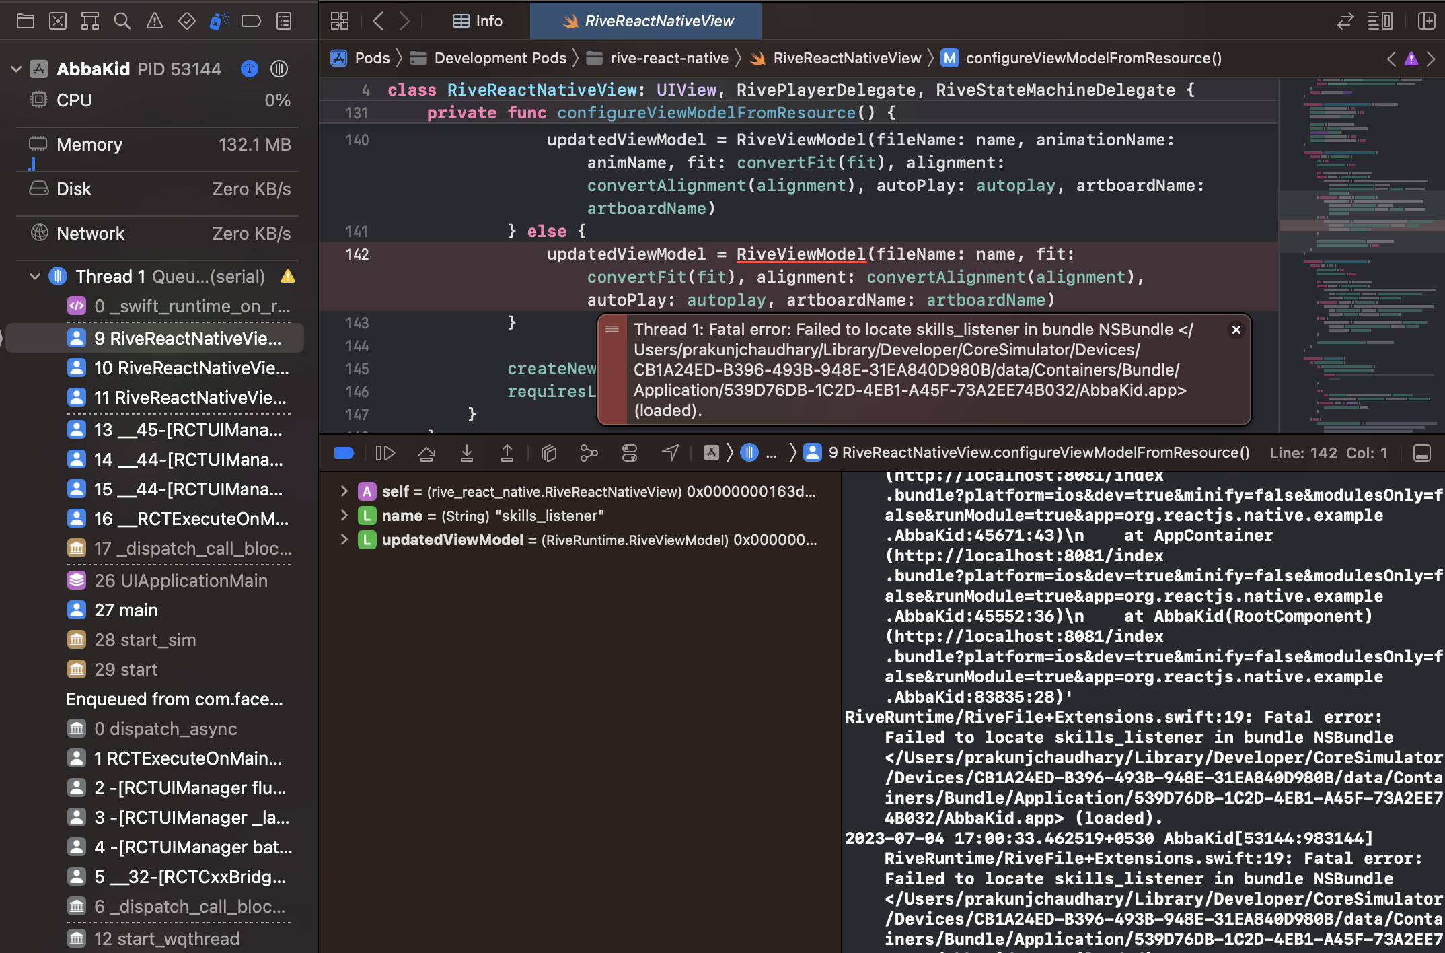Open the Report navigator list icon

[283, 21]
